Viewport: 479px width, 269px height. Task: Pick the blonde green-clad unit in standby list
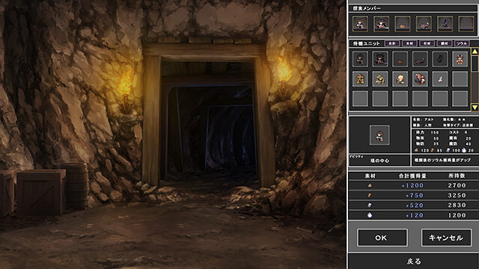[x=400, y=79]
